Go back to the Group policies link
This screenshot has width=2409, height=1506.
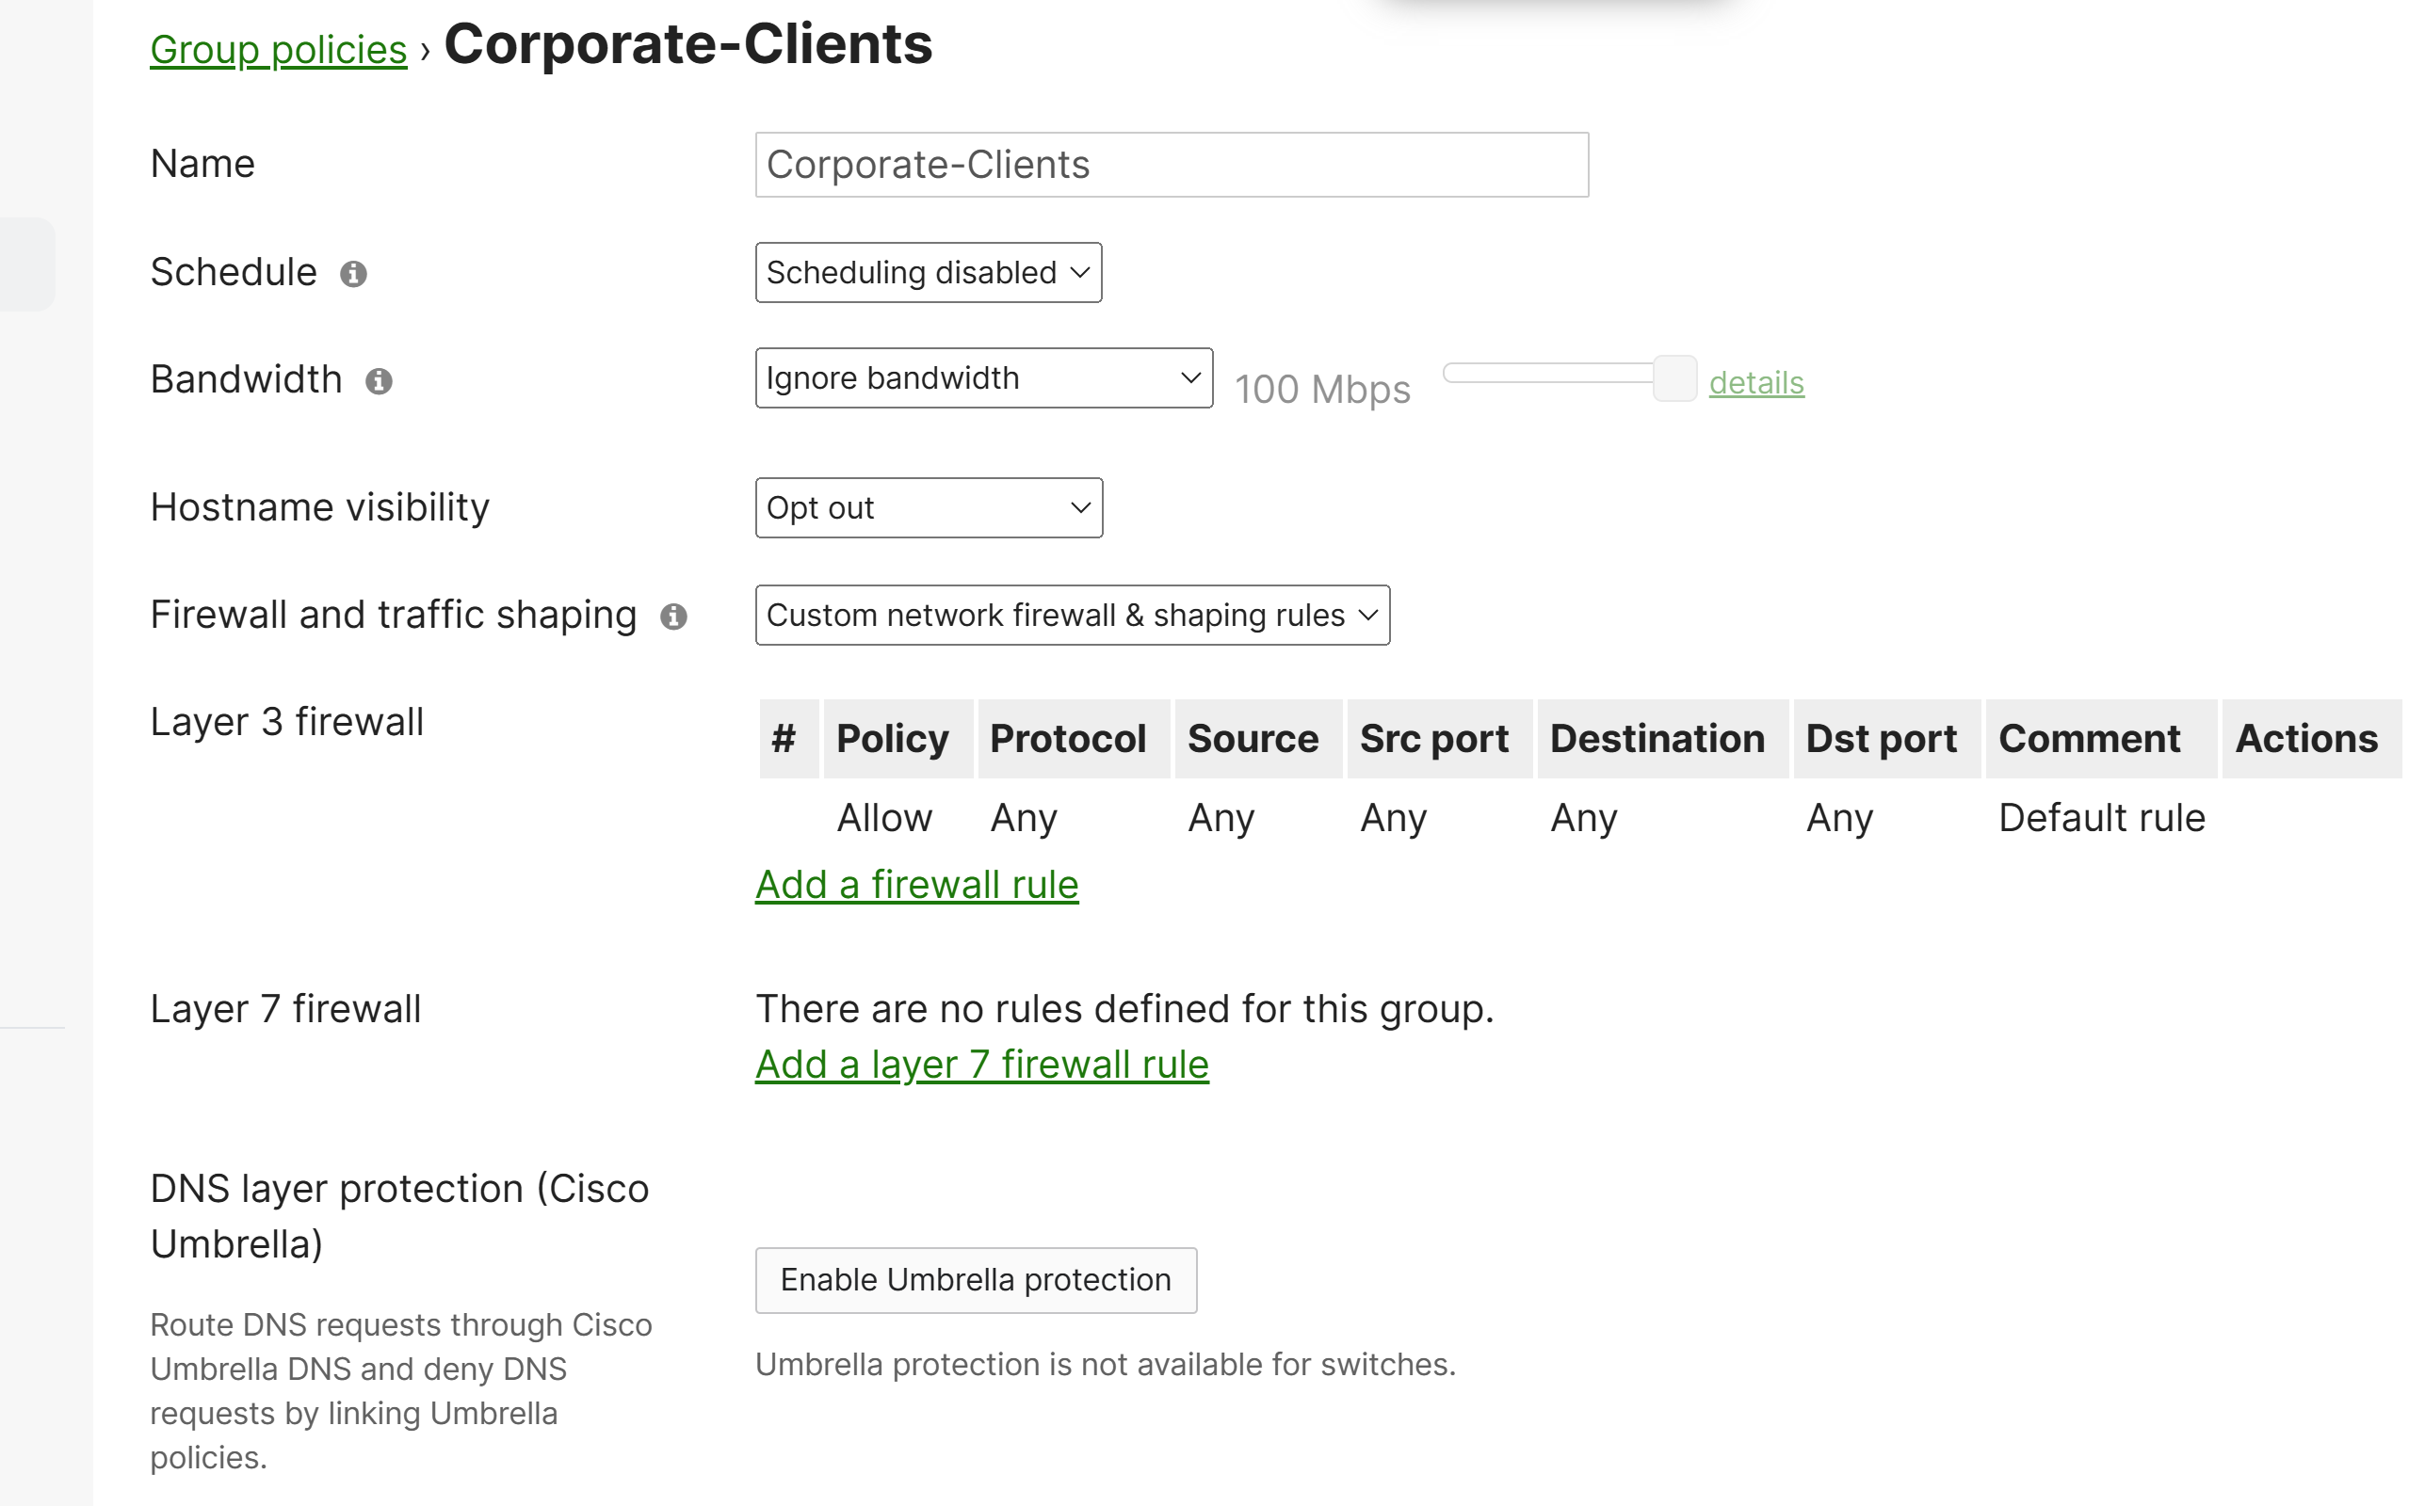pos(278,50)
